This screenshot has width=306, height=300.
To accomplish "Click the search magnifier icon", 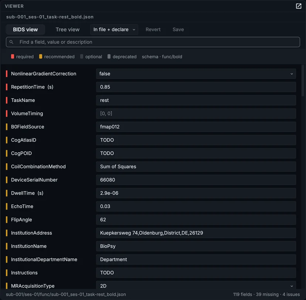I will point(11,42).
